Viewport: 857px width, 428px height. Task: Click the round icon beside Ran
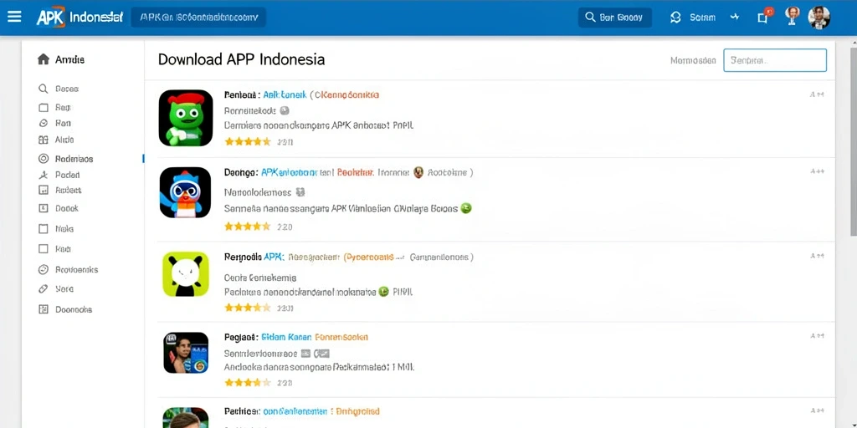click(x=44, y=124)
